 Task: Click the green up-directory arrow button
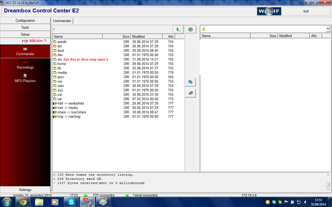tap(178, 29)
